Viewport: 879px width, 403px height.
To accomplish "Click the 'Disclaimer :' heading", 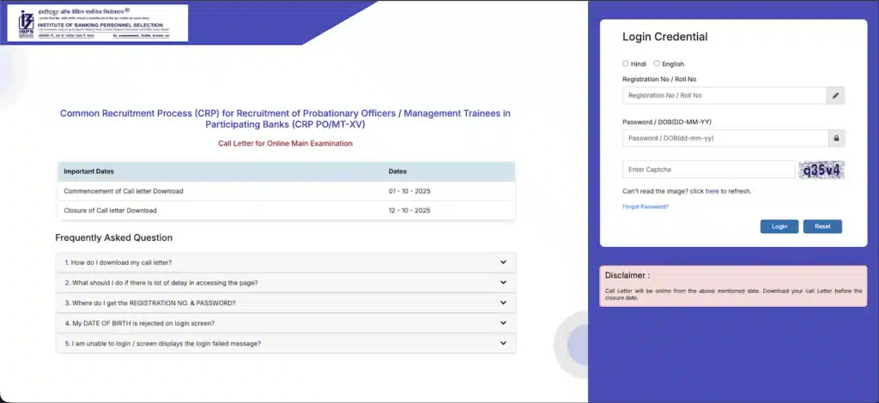I will [627, 275].
